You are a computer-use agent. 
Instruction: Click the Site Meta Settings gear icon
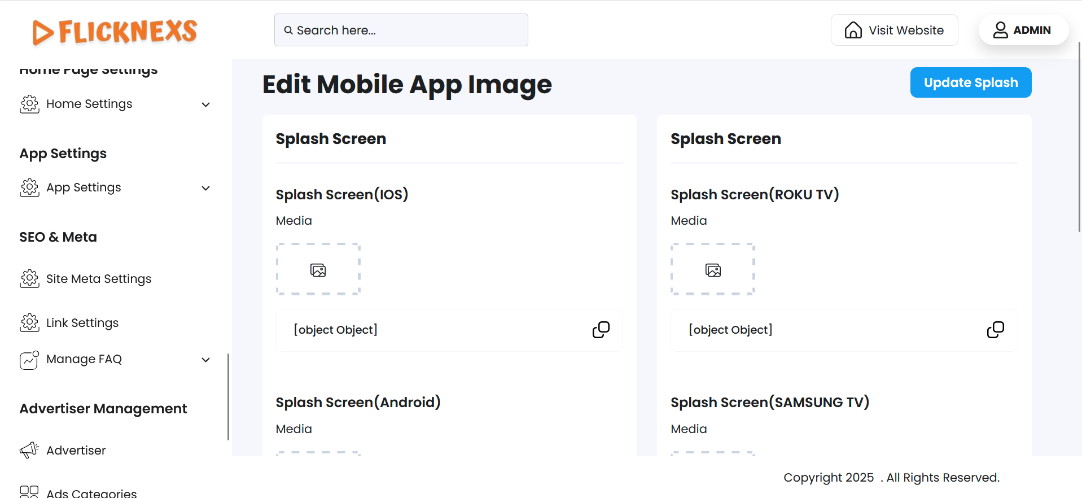pyautogui.click(x=29, y=278)
